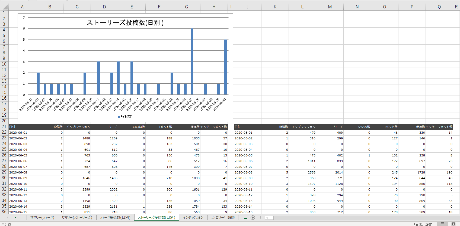This screenshot has width=460, height=226.
Task: Select cell with date 2020-06-09
Action: [22, 178]
